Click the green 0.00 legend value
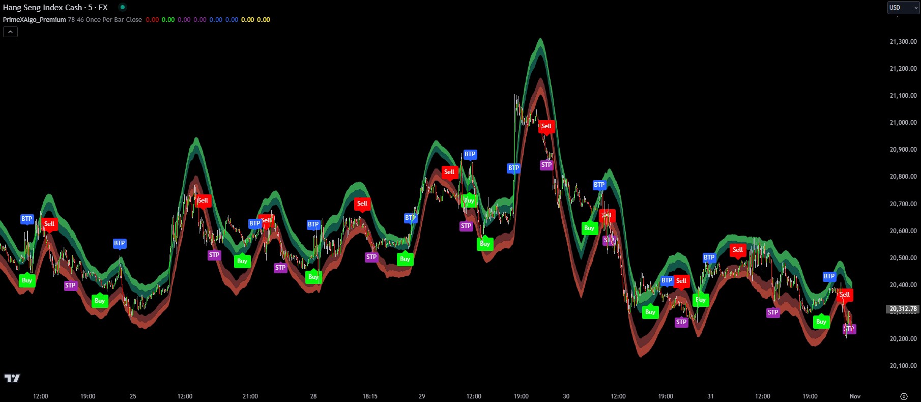Screen dimensions: 921x402 pyautogui.click(x=168, y=19)
